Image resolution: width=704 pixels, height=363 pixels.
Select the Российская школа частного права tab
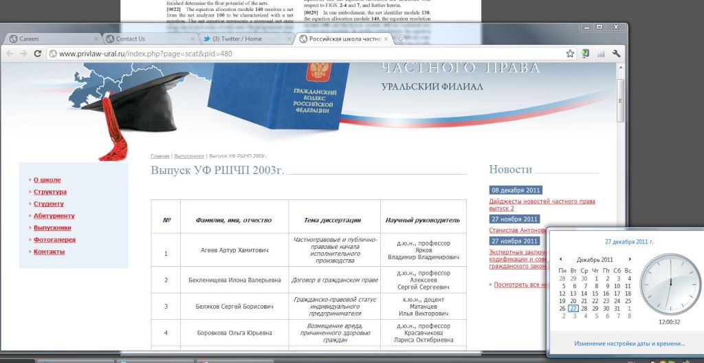(344, 39)
